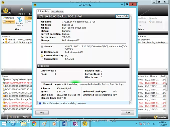Select the Configure Disk Storage history row
The height and width of the screenshot is (127, 170).
point(17,99)
